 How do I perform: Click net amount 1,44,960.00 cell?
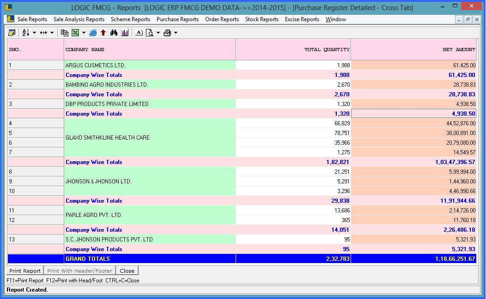click(414, 181)
